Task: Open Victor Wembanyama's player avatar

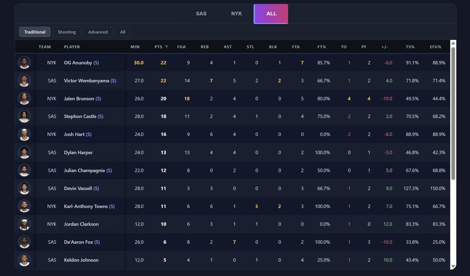Action: tap(24, 81)
